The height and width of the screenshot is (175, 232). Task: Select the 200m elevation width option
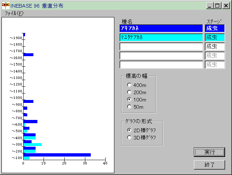pos(129,92)
